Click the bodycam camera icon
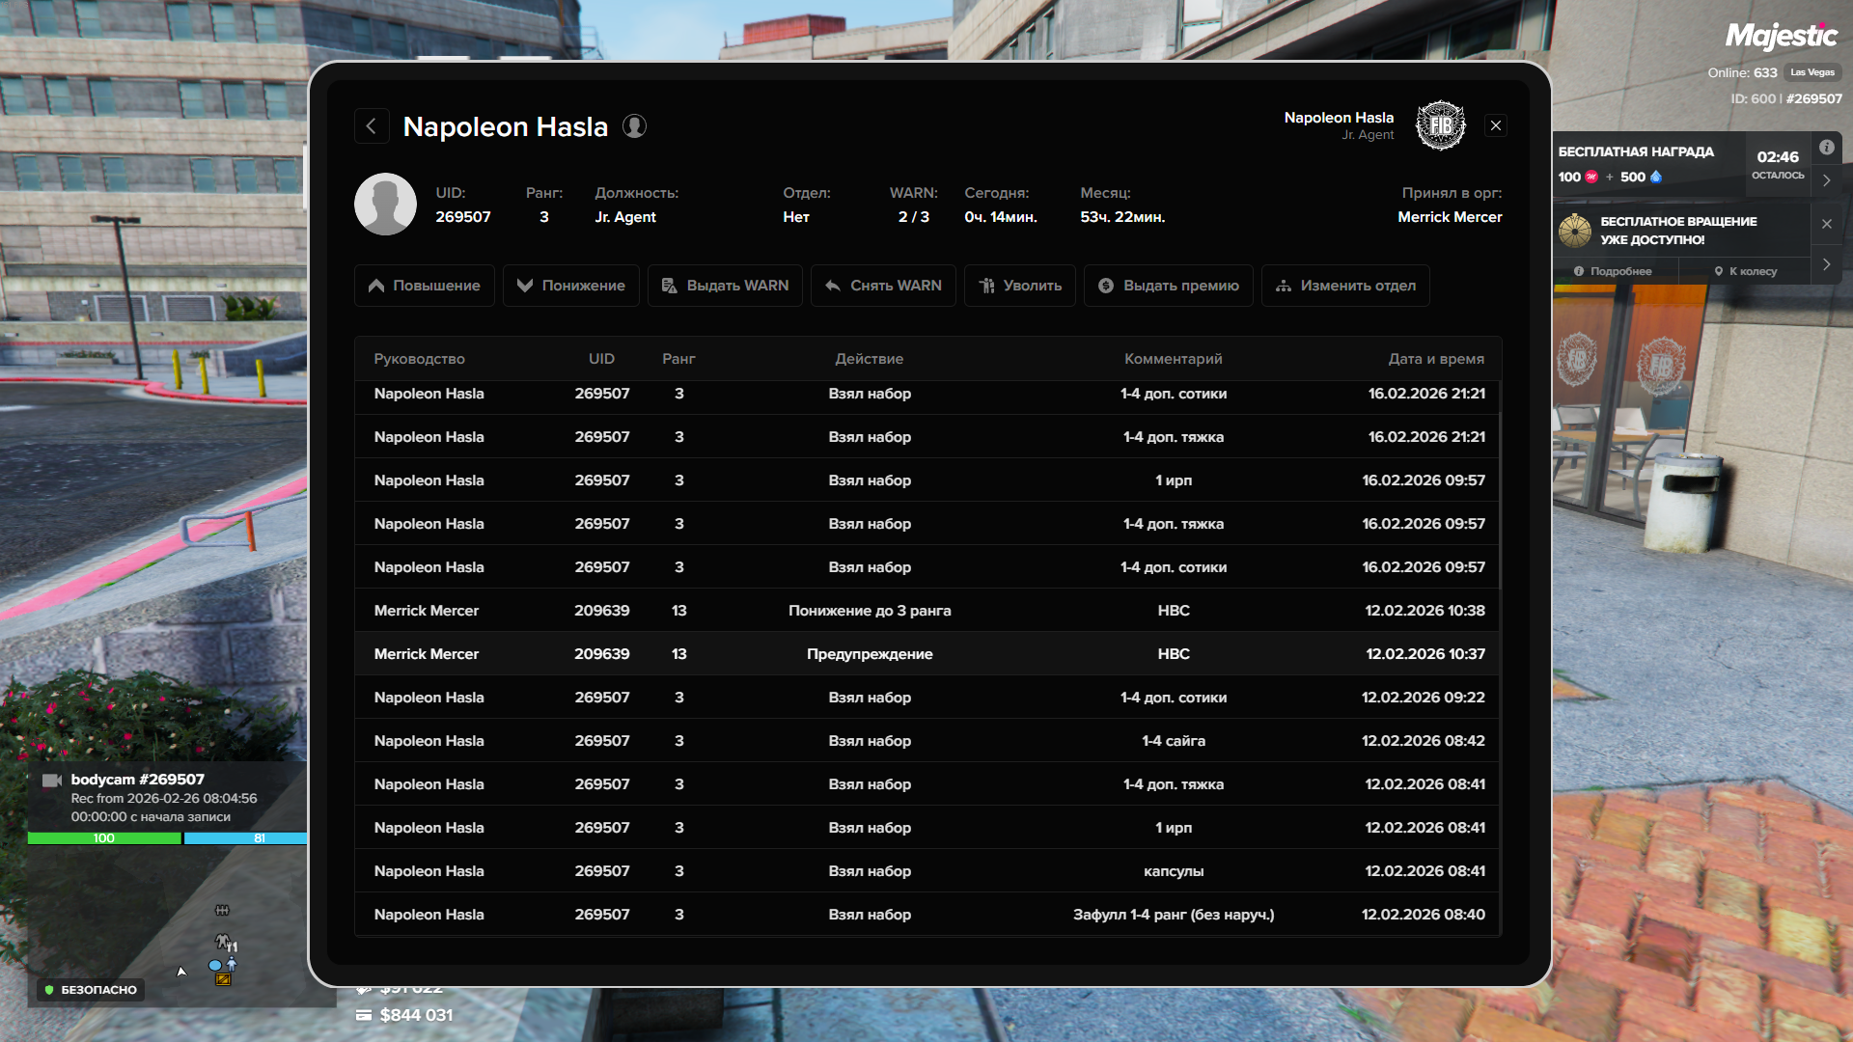The width and height of the screenshot is (1853, 1042). click(x=52, y=781)
